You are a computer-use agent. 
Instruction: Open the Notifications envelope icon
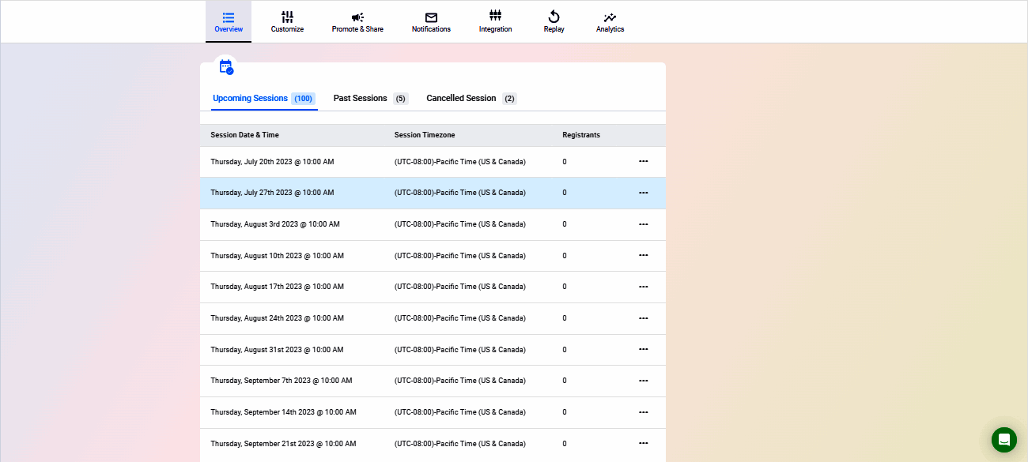431,17
